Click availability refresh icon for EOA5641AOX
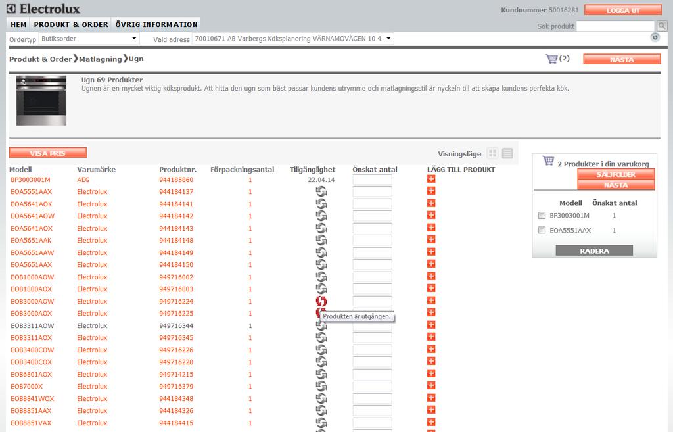The image size is (673, 432). tap(321, 228)
